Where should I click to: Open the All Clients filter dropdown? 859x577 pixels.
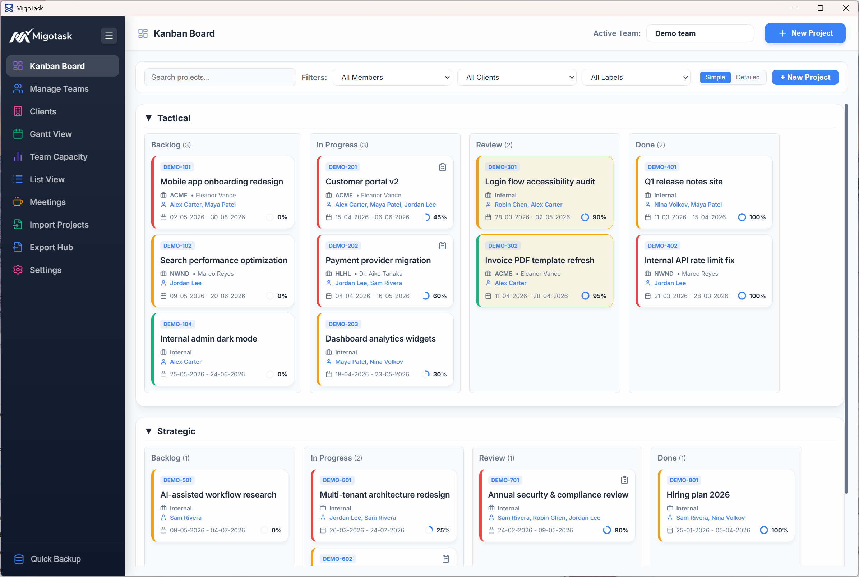(x=517, y=77)
